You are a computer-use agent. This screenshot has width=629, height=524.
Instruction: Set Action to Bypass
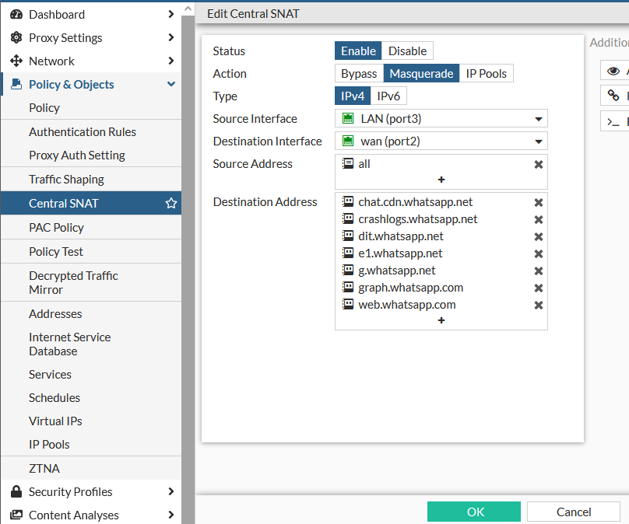pyautogui.click(x=359, y=74)
